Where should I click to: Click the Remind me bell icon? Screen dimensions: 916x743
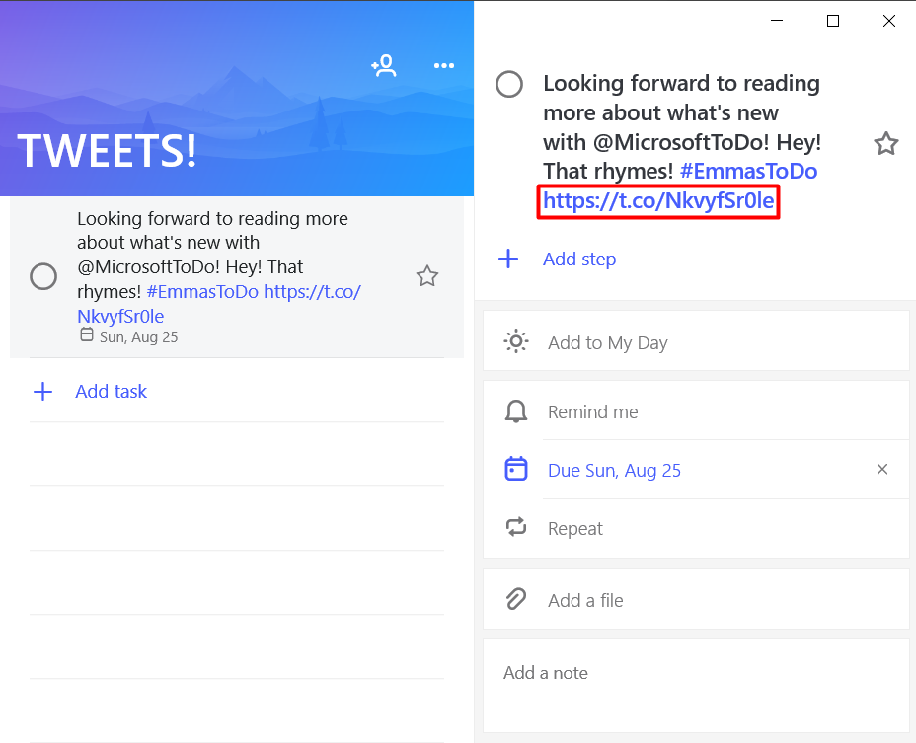point(515,412)
